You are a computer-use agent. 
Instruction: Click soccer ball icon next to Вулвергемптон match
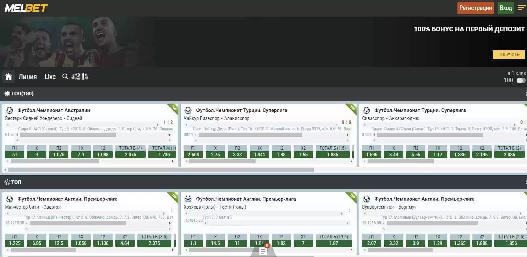(366, 199)
